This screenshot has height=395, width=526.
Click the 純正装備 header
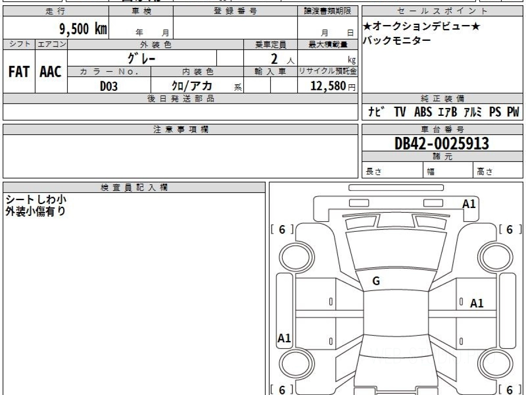click(x=442, y=98)
